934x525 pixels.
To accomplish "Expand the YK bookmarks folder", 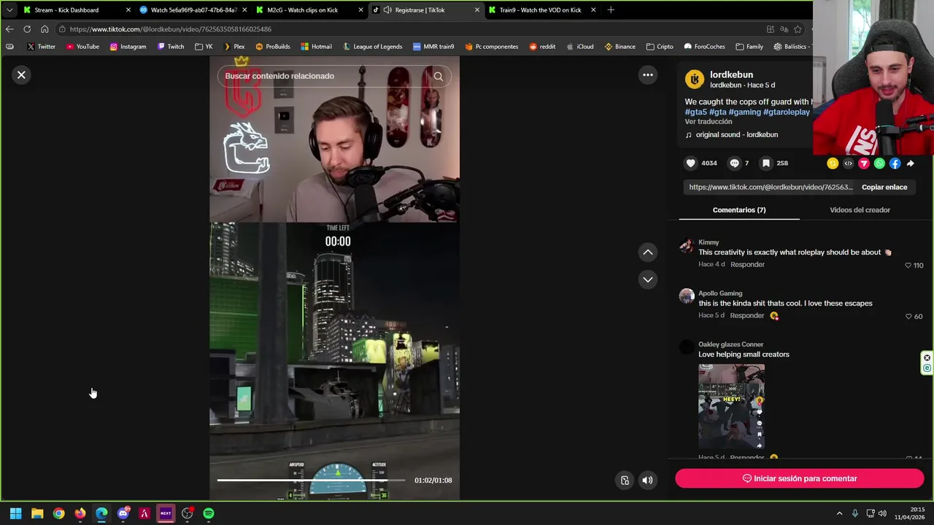I will (x=204, y=47).
